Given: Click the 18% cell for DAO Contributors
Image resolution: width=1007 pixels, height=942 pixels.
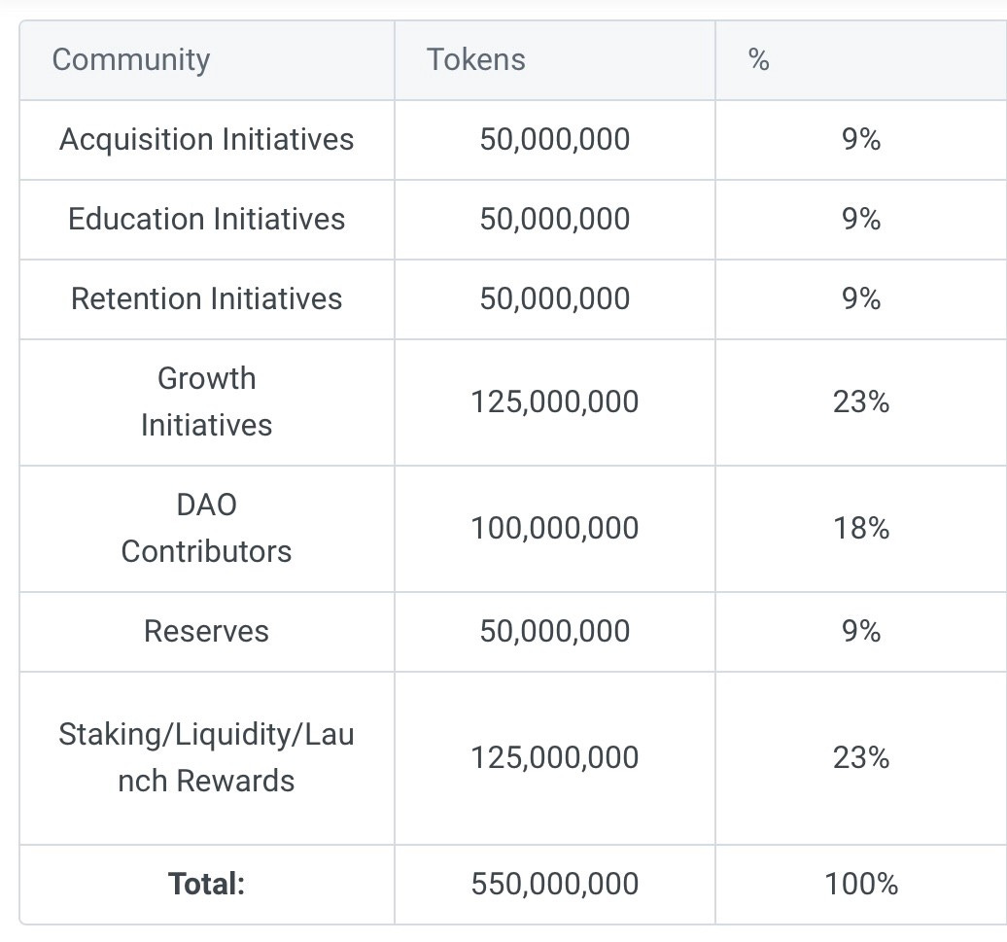Looking at the screenshot, I should 860,529.
